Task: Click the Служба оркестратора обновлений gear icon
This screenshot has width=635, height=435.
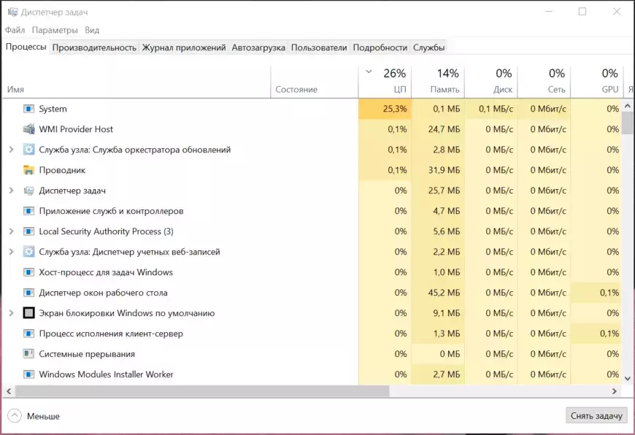Action: (x=28, y=150)
